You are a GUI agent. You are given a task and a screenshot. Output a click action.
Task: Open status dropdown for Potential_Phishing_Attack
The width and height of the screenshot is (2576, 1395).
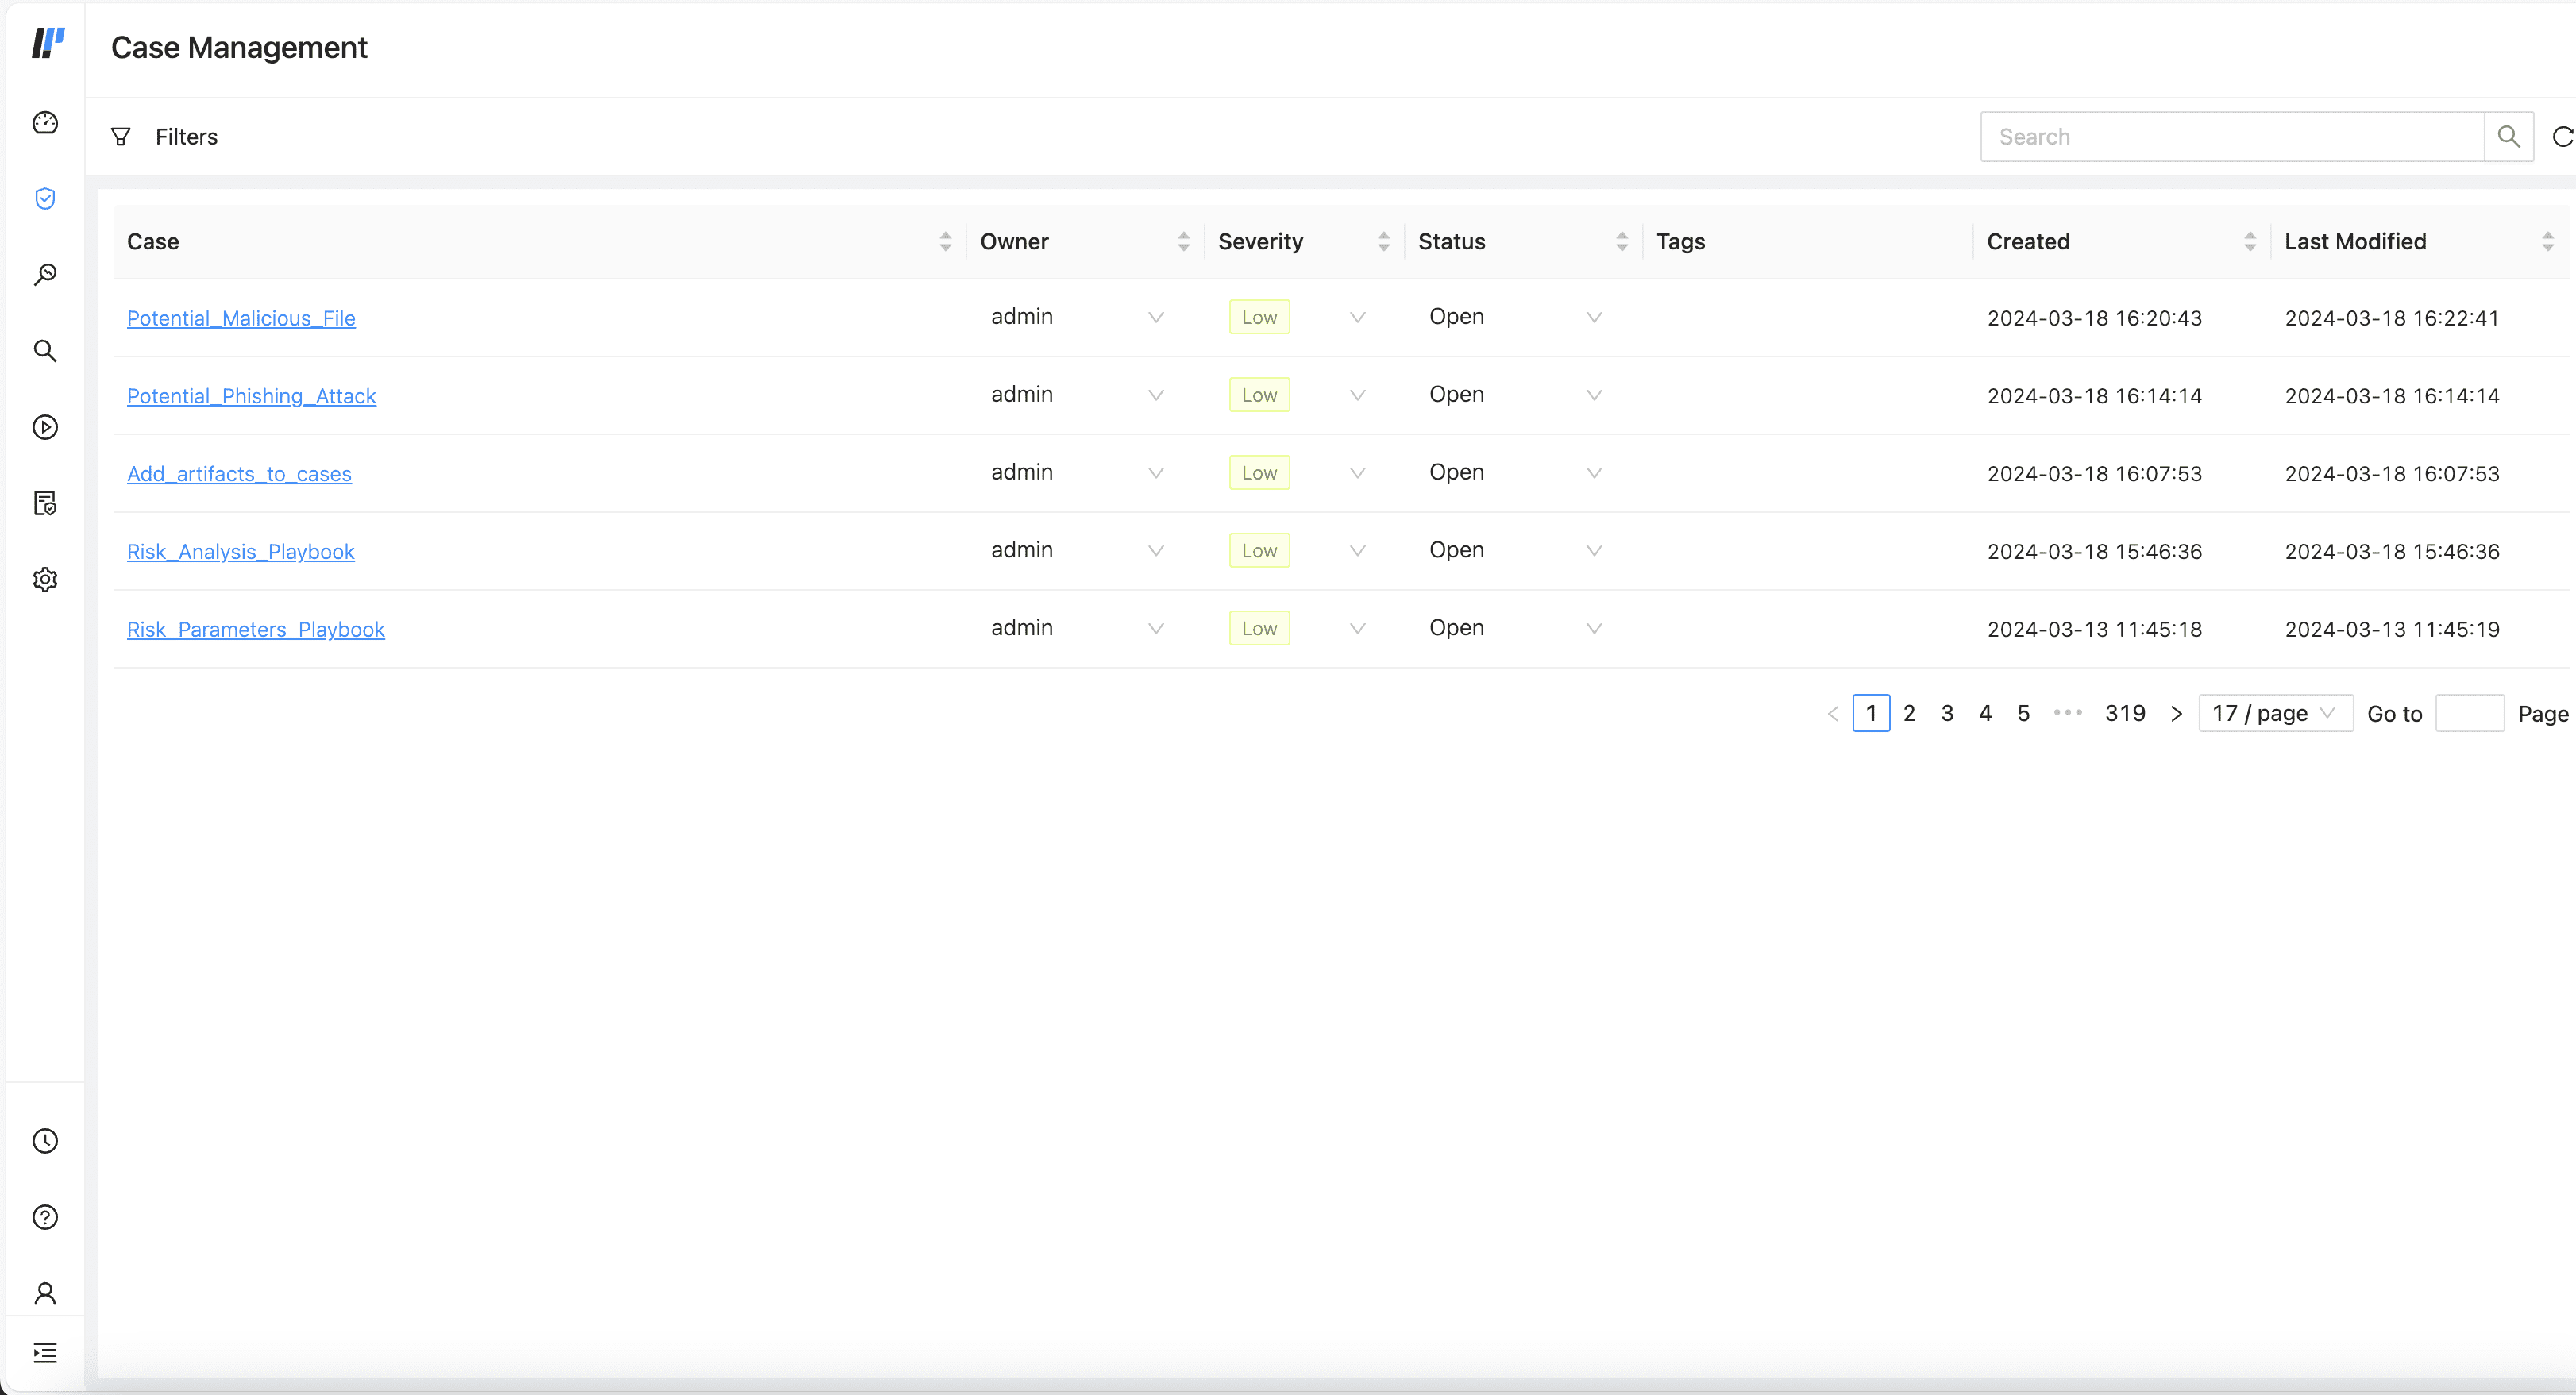pyautogui.click(x=1594, y=395)
